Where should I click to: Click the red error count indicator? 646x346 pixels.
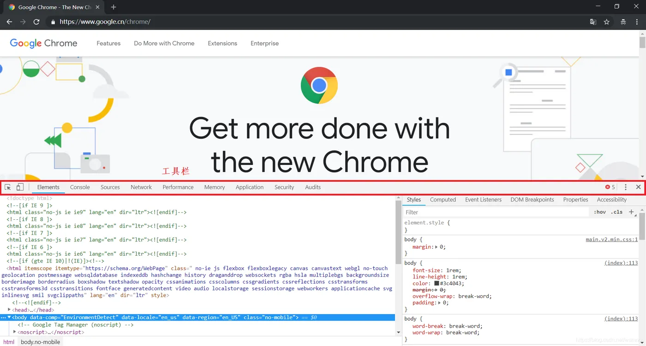point(610,187)
